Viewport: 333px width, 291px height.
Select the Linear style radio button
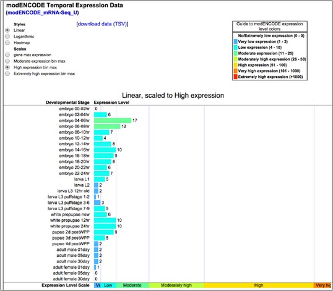pyautogui.click(x=7, y=30)
